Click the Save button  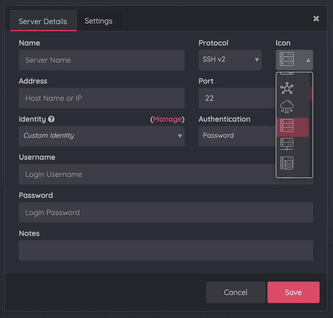coord(293,292)
